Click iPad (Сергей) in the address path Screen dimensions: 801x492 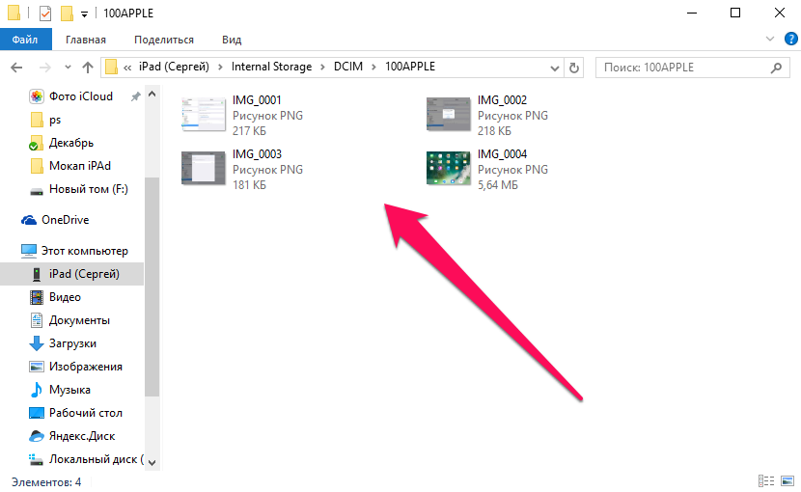(174, 67)
